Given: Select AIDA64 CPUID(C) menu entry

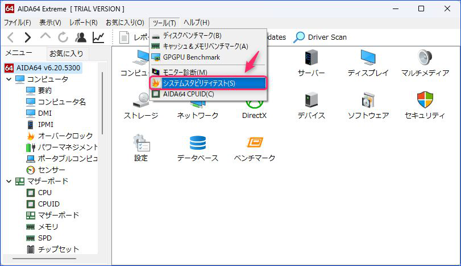Looking at the screenshot, I should [x=208, y=94].
